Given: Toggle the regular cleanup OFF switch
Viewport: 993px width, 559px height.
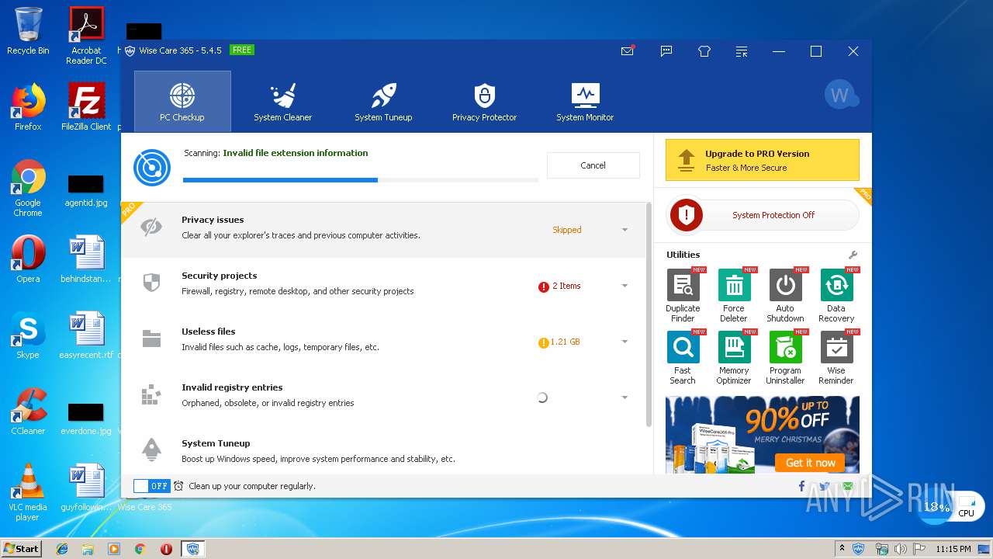Looking at the screenshot, I should tap(151, 486).
